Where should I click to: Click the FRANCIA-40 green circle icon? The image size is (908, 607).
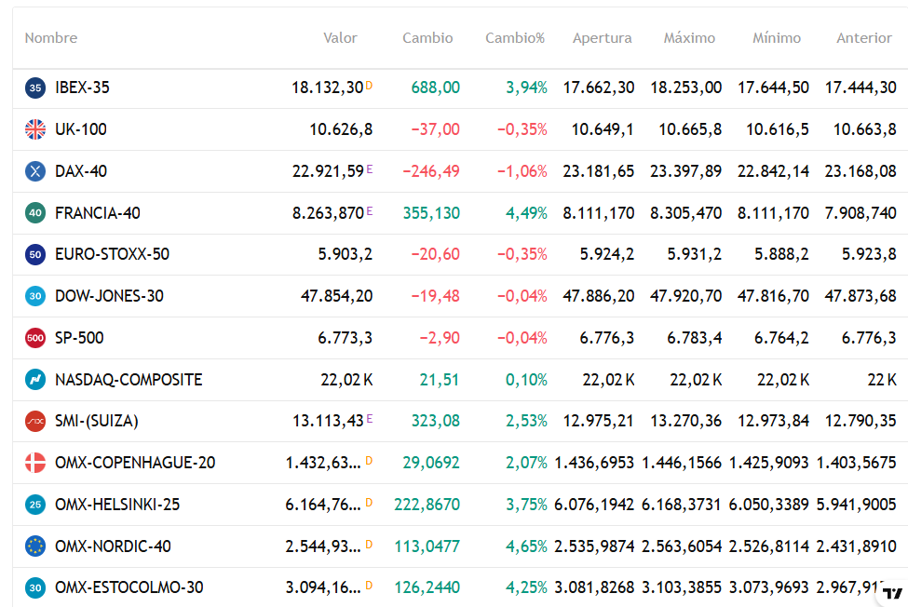click(35, 213)
